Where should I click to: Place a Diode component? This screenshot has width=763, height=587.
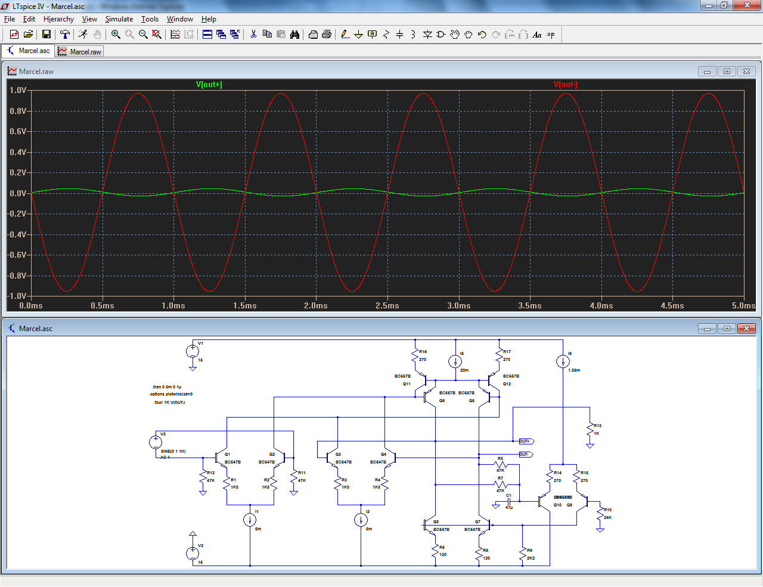point(427,35)
